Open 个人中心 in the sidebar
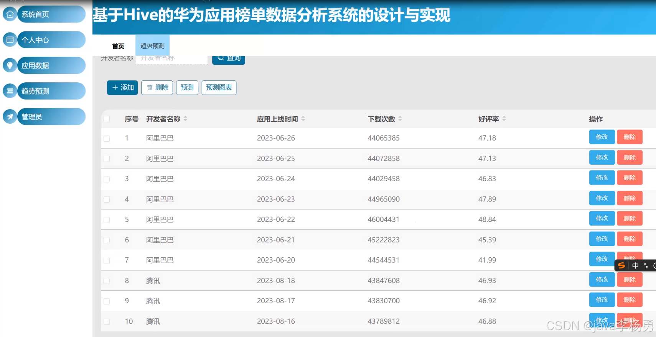Image resolution: width=656 pixels, height=337 pixels. (51, 40)
